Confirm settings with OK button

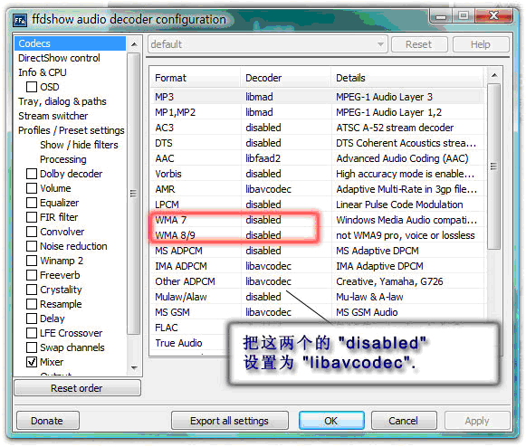pos(331,421)
